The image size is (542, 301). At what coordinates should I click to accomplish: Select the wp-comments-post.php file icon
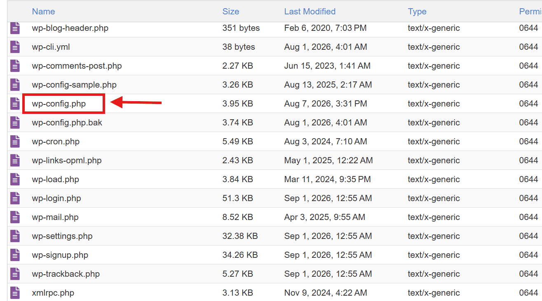[15, 66]
